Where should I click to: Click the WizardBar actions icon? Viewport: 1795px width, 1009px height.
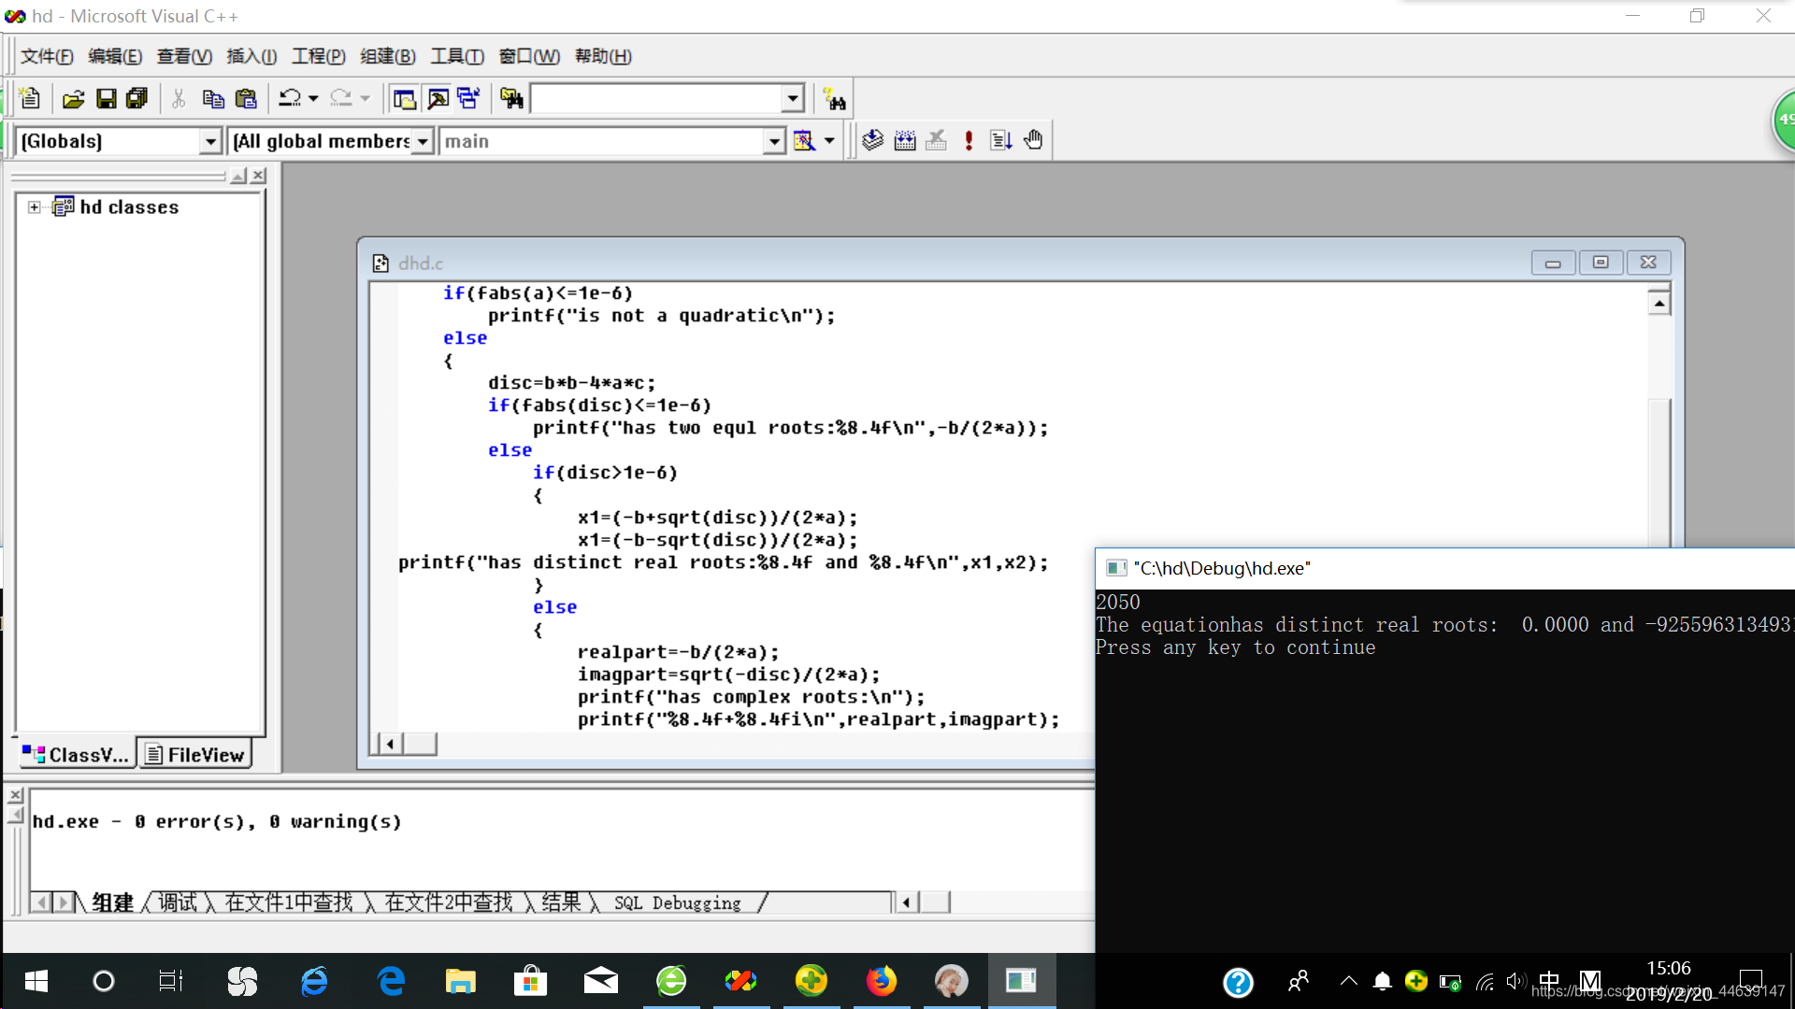click(x=804, y=141)
